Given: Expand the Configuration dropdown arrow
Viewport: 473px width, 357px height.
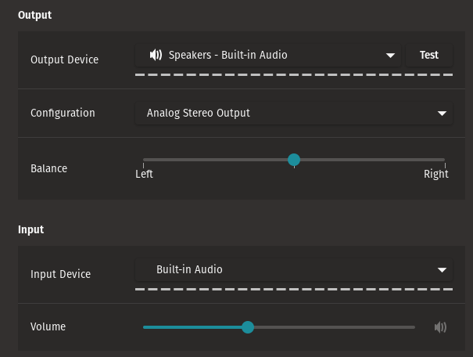Looking at the screenshot, I should pyautogui.click(x=442, y=114).
